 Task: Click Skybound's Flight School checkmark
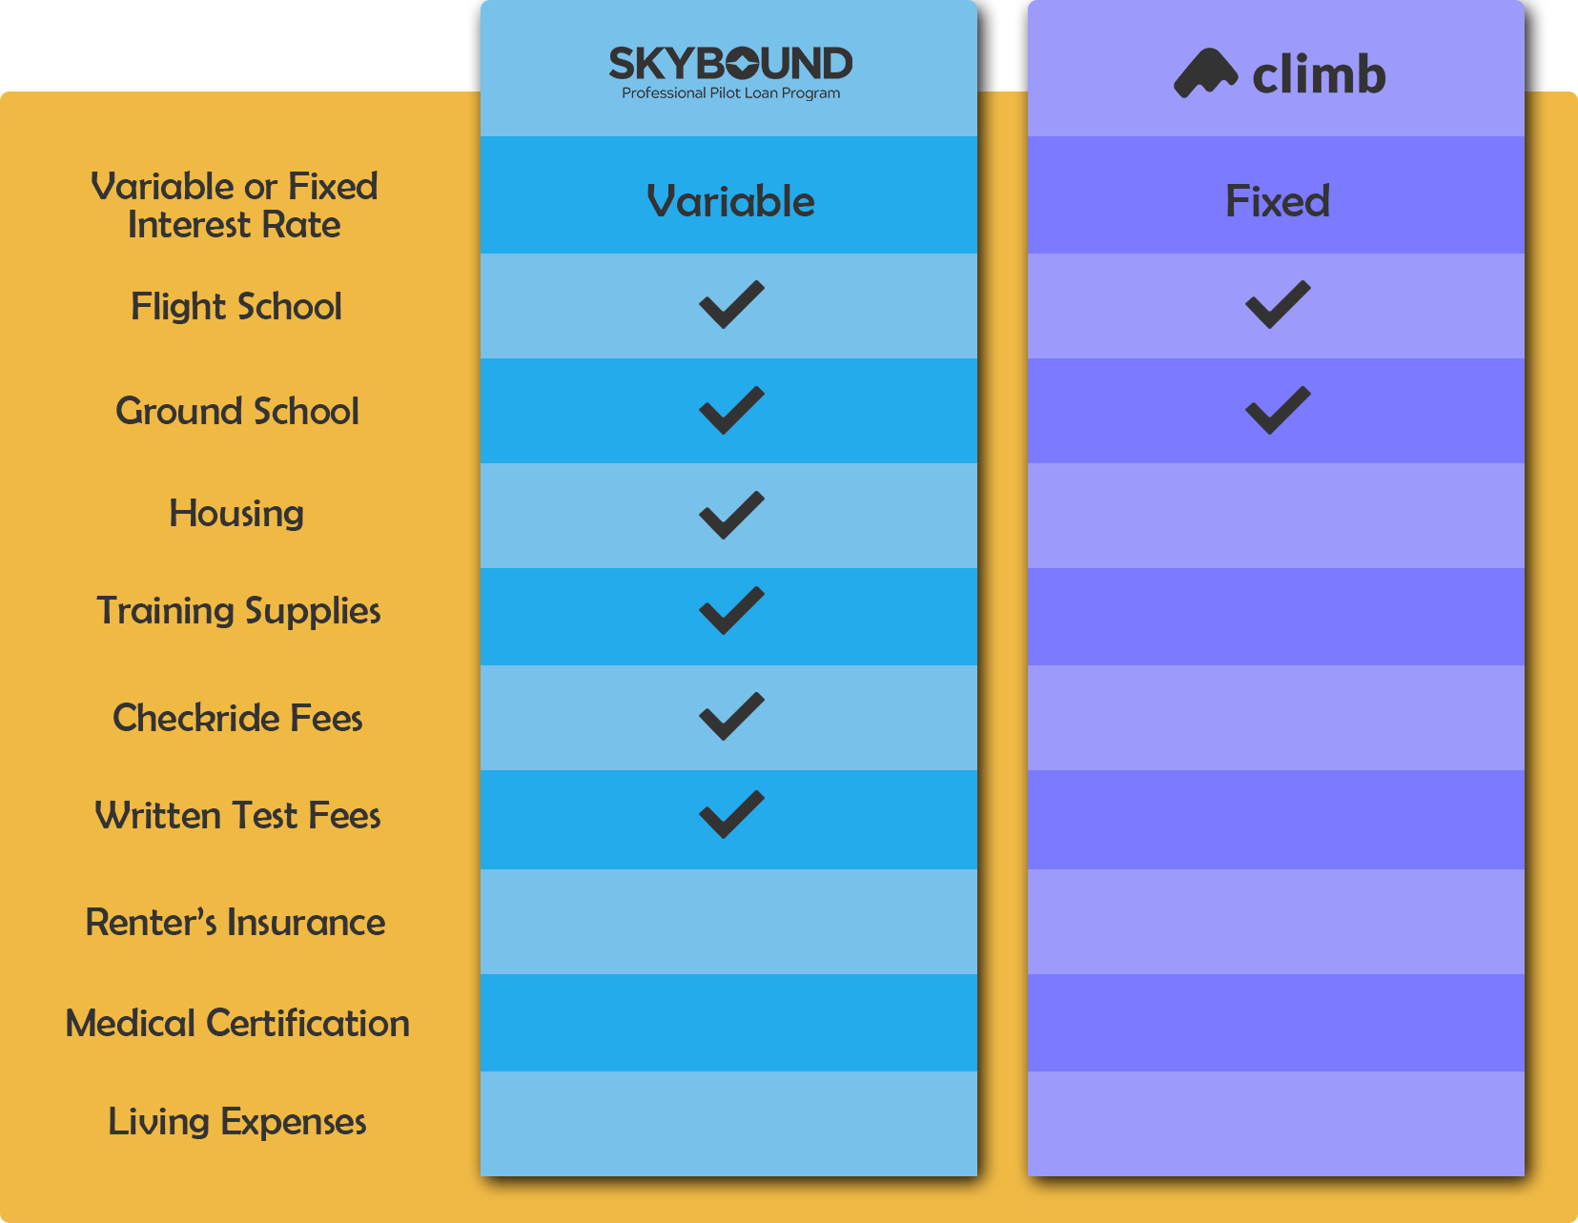pos(731,305)
